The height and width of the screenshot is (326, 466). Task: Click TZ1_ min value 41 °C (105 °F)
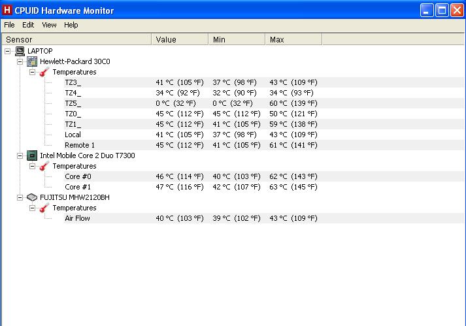[x=237, y=124]
